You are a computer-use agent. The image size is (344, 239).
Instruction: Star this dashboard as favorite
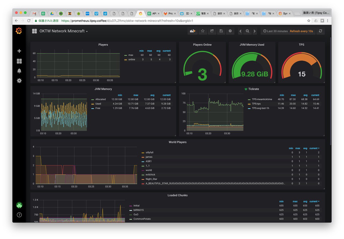pos(203,31)
